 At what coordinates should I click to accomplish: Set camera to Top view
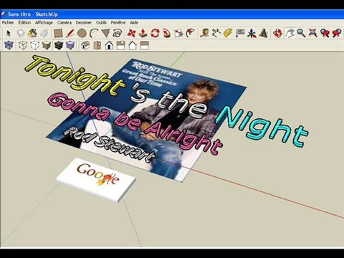pyautogui.click(x=97, y=45)
